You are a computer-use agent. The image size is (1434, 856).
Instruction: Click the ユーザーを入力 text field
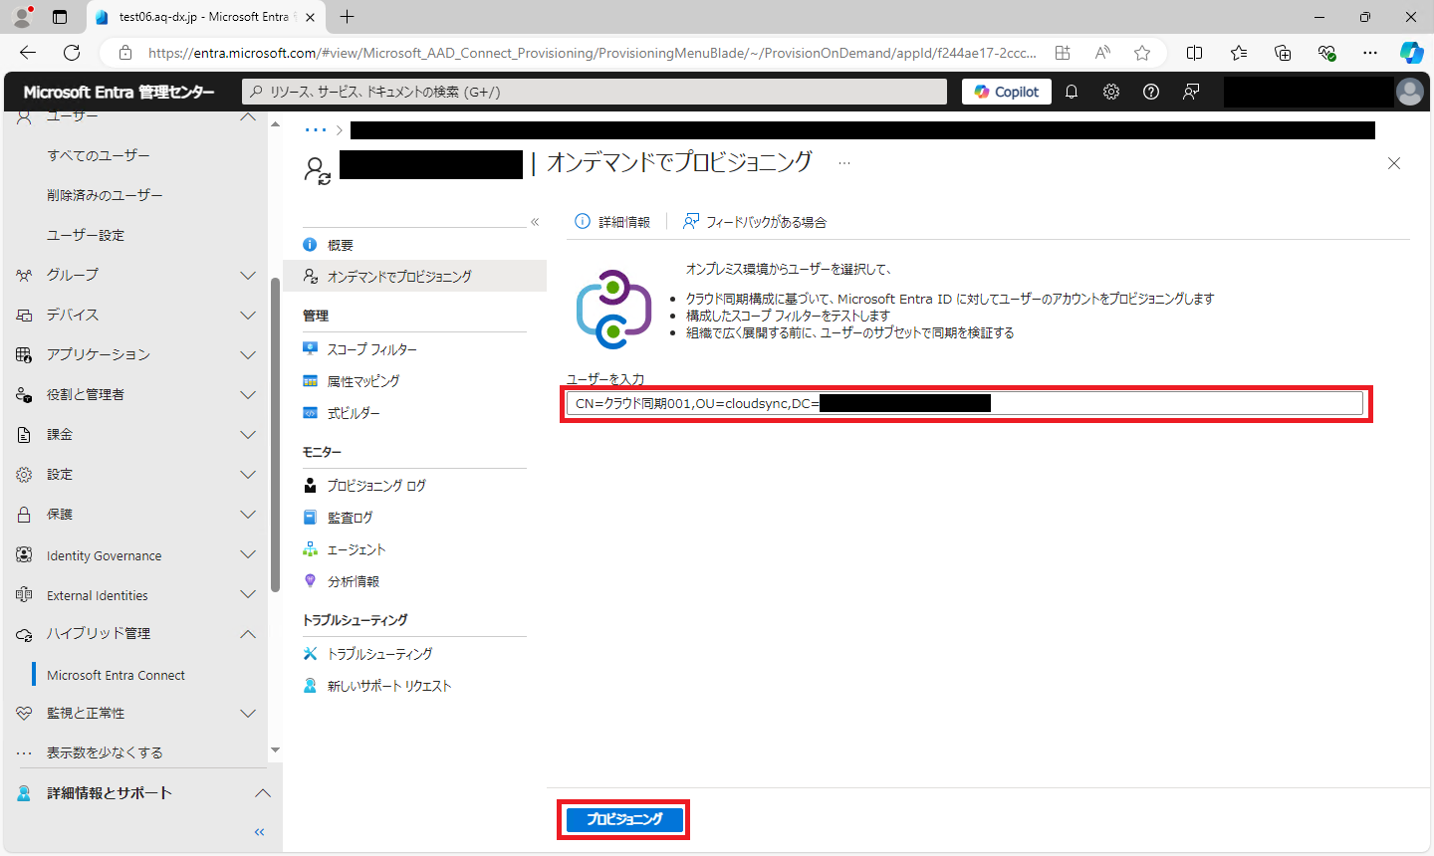pyautogui.click(x=964, y=403)
